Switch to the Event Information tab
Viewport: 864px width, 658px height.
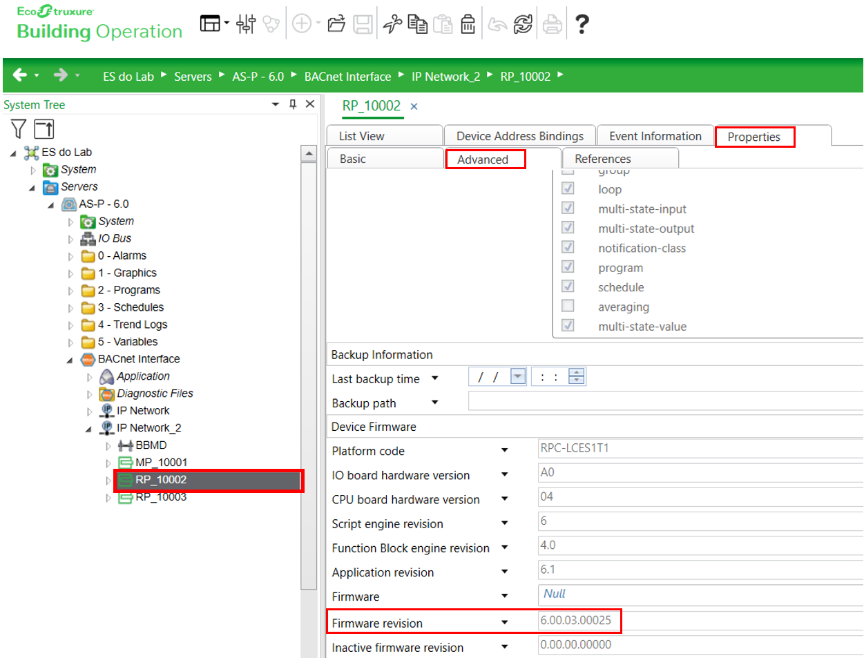(x=655, y=136)
